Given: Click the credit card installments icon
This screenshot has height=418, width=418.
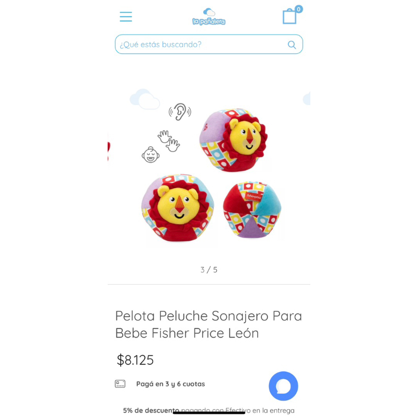Looking at the screenshot, I should point(120,384).
